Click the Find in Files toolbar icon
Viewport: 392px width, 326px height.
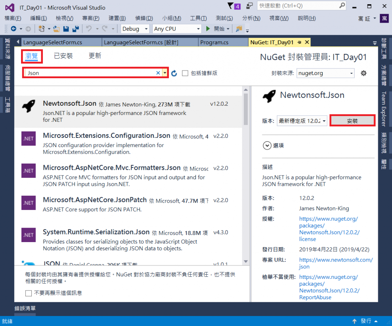[x=239, y=29]
